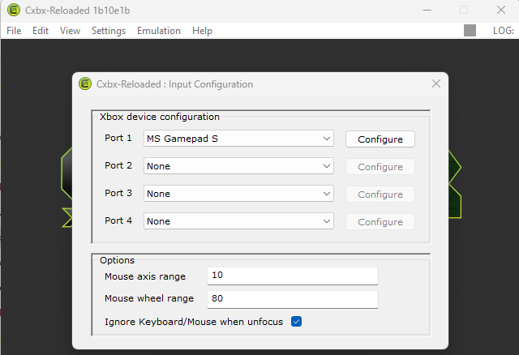The image size is (519, 355).
Task: Open the Help menu
Action: coord(202,31)
